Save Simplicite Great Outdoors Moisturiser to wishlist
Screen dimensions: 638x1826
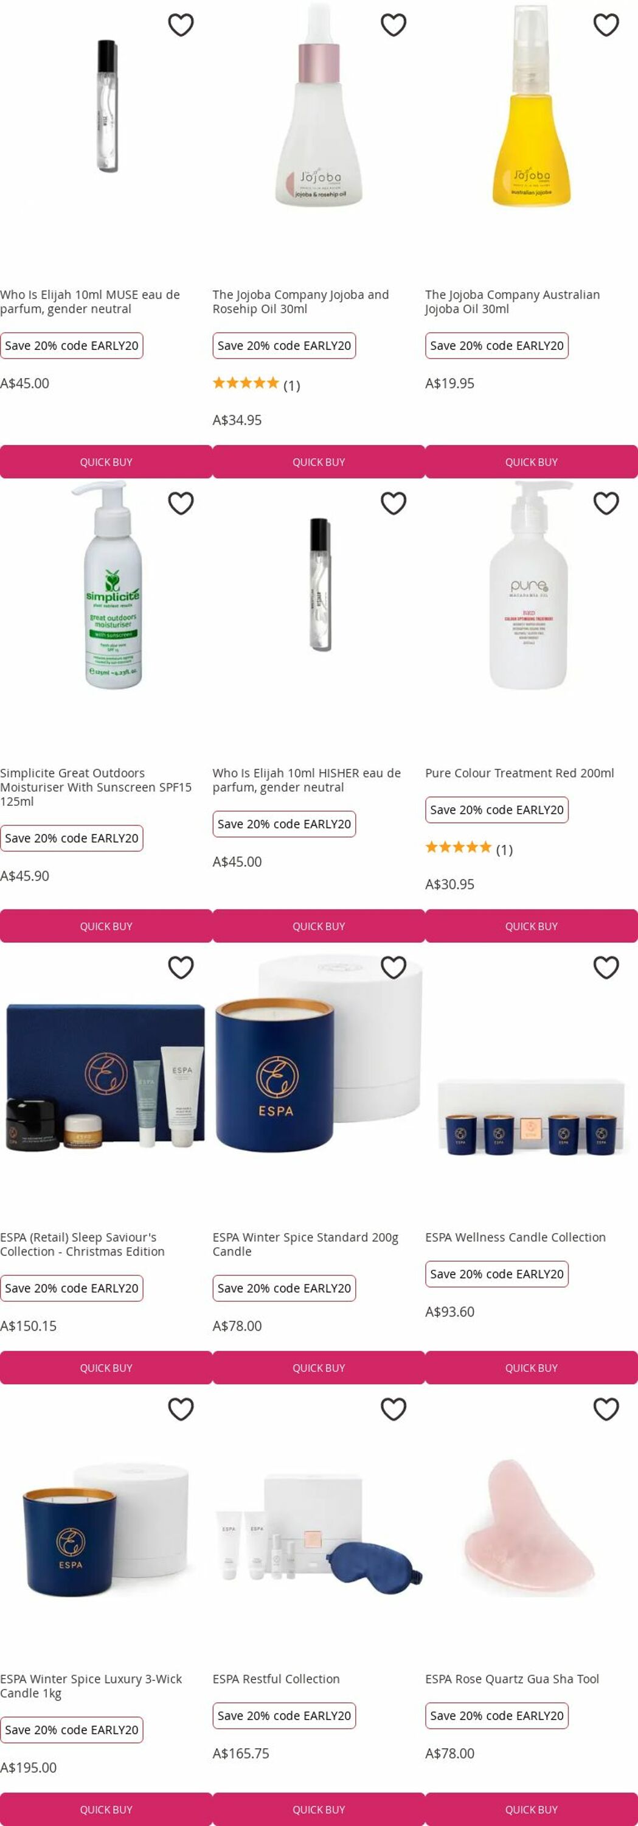pyautogui.click(x=181, y=503)
